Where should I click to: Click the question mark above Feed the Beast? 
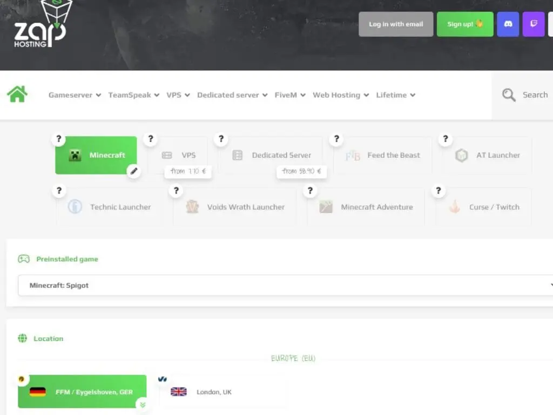coord(336,139)
